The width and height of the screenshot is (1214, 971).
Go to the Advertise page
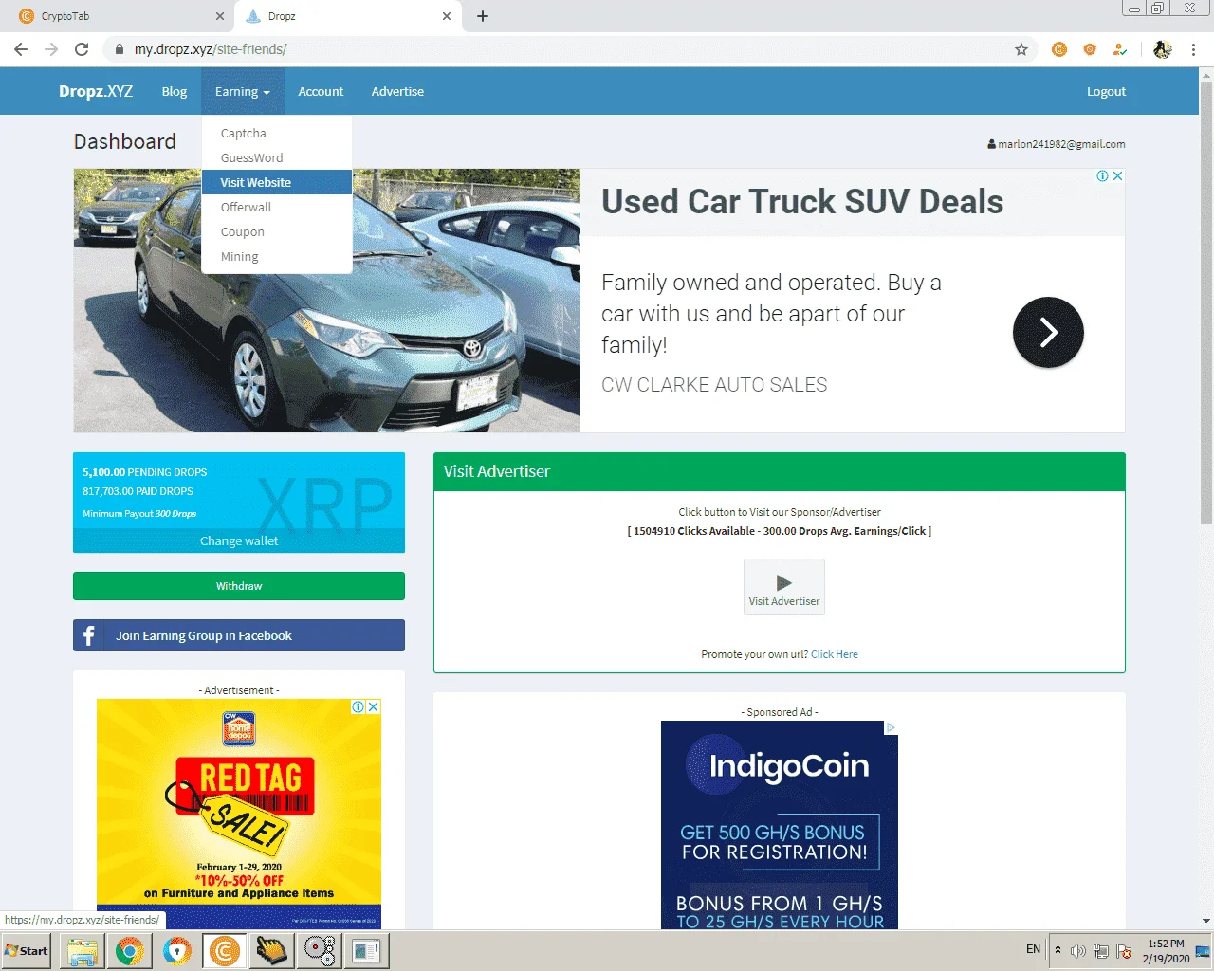coord(397,92)
